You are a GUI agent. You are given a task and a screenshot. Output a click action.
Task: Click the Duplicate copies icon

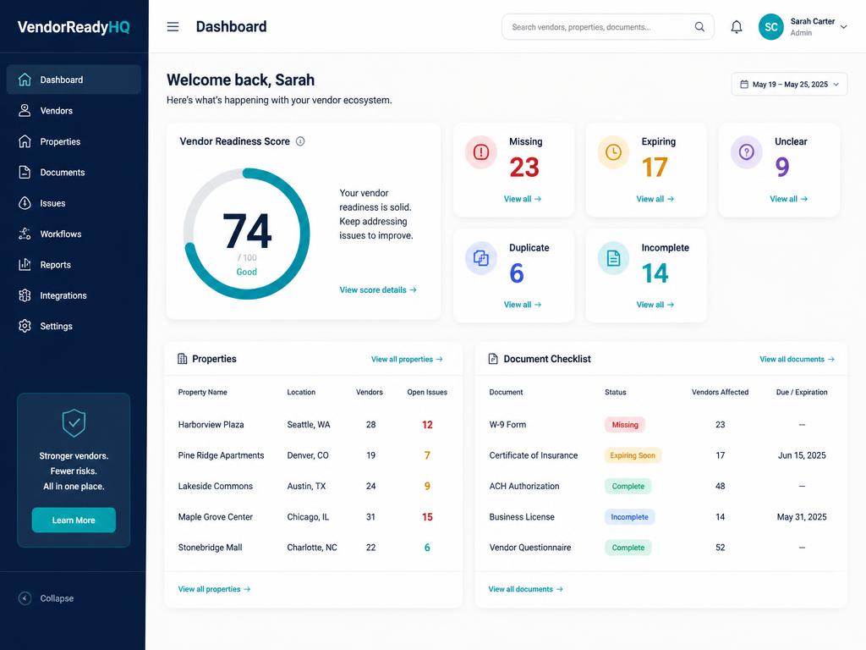481,258
